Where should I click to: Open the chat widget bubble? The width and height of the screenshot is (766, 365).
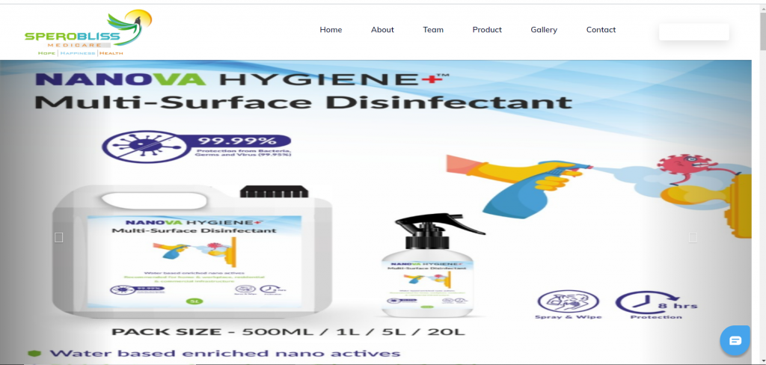coord(735,341)
